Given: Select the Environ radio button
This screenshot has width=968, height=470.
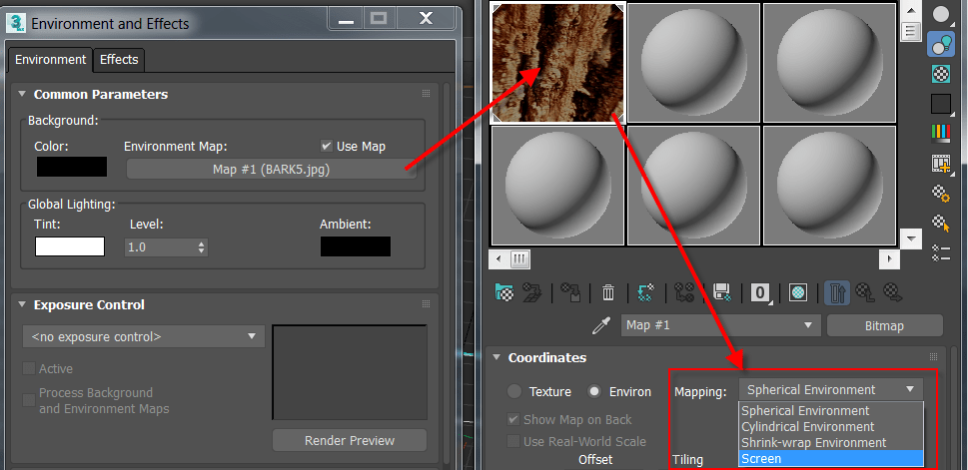Looking at the screenshot, I should coord(594,391).
